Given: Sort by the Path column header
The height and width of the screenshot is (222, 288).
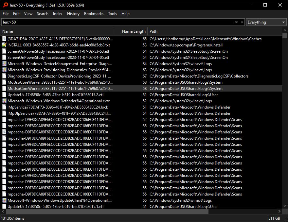Looking at the screenshot, I should tap(215, 31).
